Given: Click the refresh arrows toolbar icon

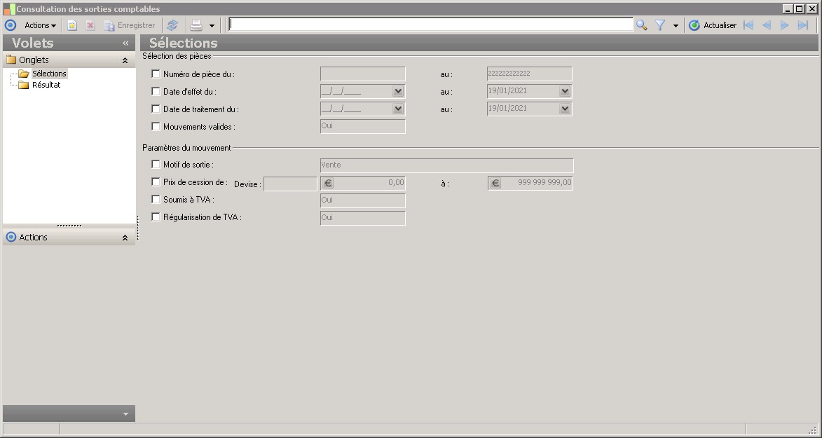Looking at the screenshot, I should pos(172,25).
